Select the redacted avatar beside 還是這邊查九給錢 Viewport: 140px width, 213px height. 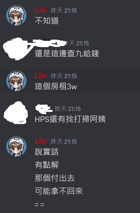click(x=16, y=49)
